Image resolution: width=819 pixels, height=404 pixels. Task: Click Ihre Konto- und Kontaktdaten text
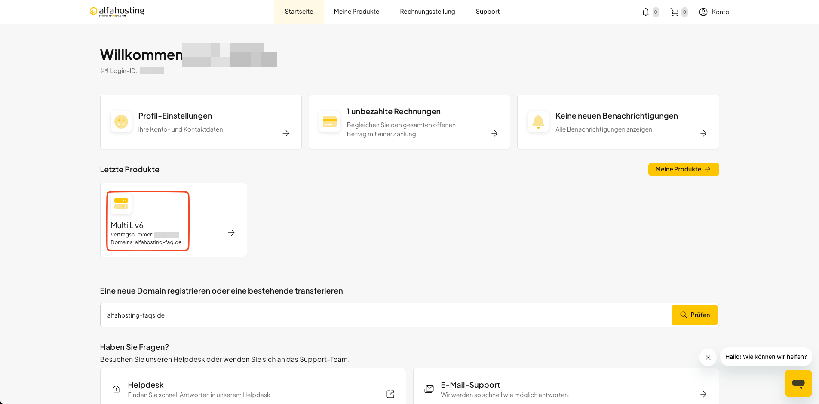181,129
